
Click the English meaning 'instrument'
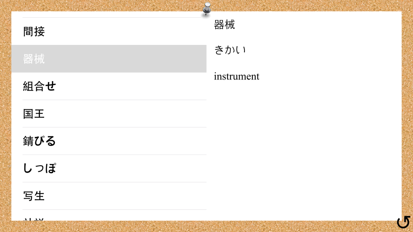click(237, 76)
